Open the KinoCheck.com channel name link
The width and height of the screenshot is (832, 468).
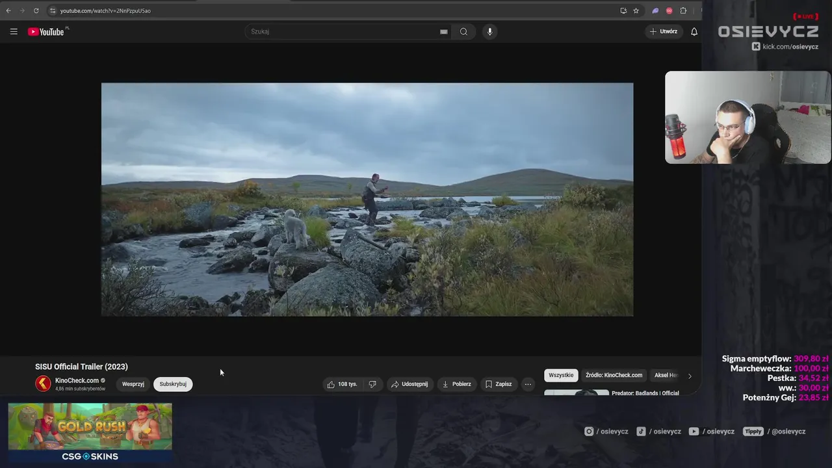click(x=77, y=380)
